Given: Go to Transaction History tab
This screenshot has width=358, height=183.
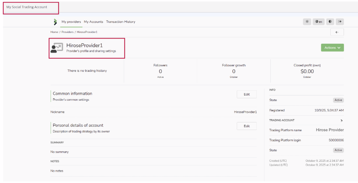Looking at the screenshot, I should [x=121, y=22].
